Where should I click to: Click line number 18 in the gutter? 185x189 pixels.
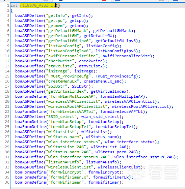pyautogui.click(x=7, y=92)
